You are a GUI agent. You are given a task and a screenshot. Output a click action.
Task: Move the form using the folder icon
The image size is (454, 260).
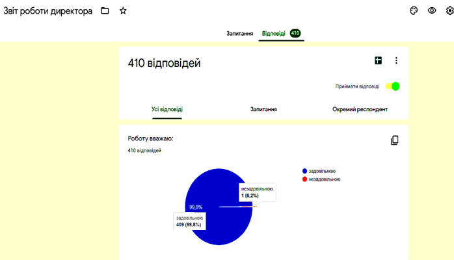(105, 11)
